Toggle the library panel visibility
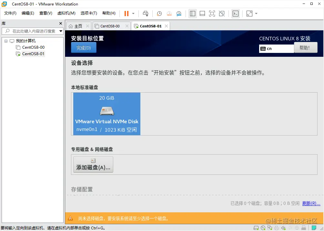The width and height of the screenshot is (324, 231). (x=192, y=13)
